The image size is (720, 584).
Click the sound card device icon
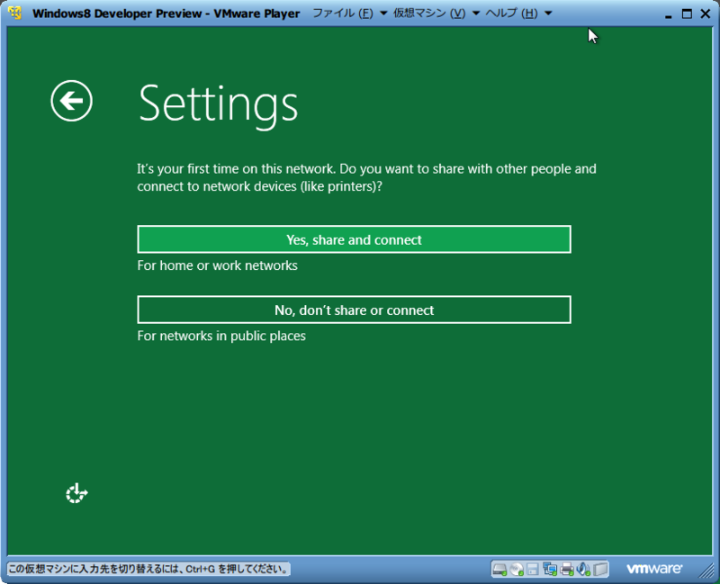583,570
